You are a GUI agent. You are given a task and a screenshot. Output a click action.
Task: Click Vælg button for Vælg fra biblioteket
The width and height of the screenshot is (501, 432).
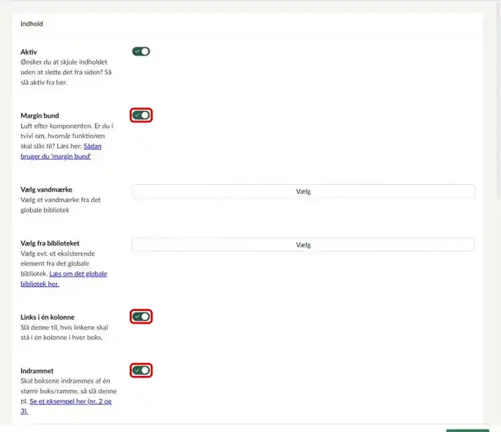303,245
